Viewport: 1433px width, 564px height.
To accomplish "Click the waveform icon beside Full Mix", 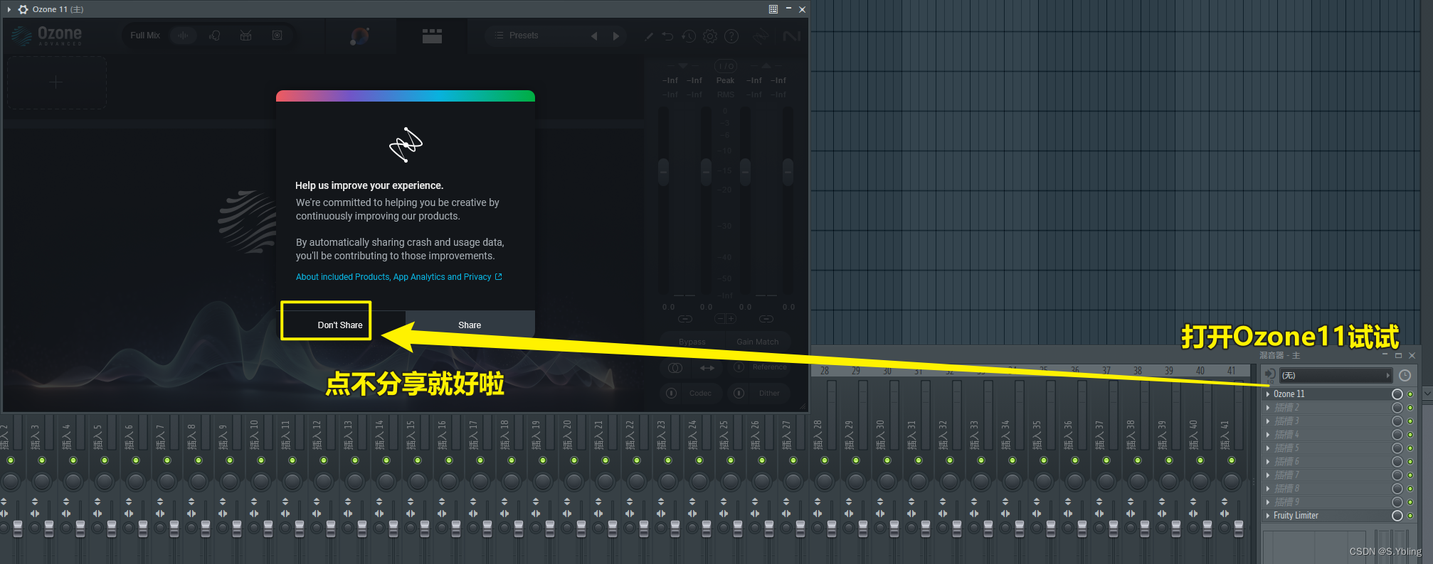I will point(183,36).
